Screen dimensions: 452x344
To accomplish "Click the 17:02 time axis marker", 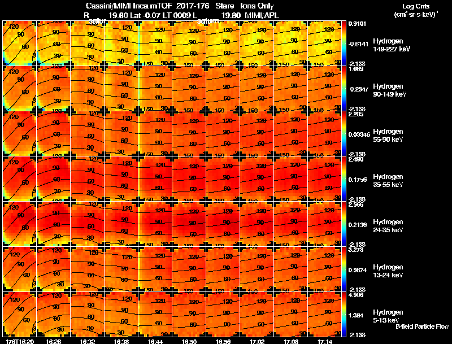I will click(257, 341).
